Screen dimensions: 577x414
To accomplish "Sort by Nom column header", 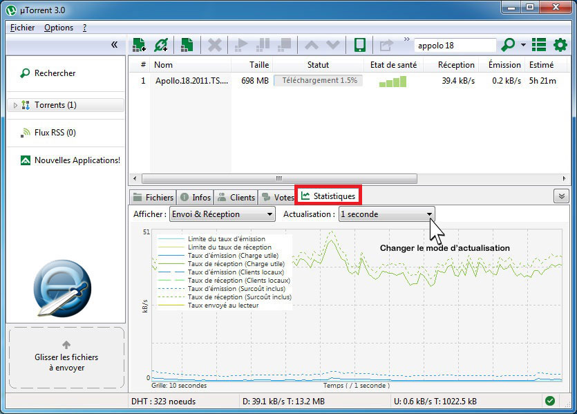I will point(191,65).
